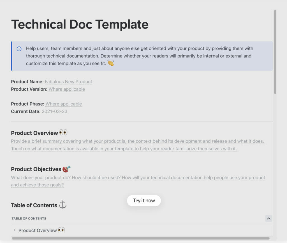Open Product Overview from the Table of Contents
The height and width of the screenshot is (243, 287).
[38, 230]
